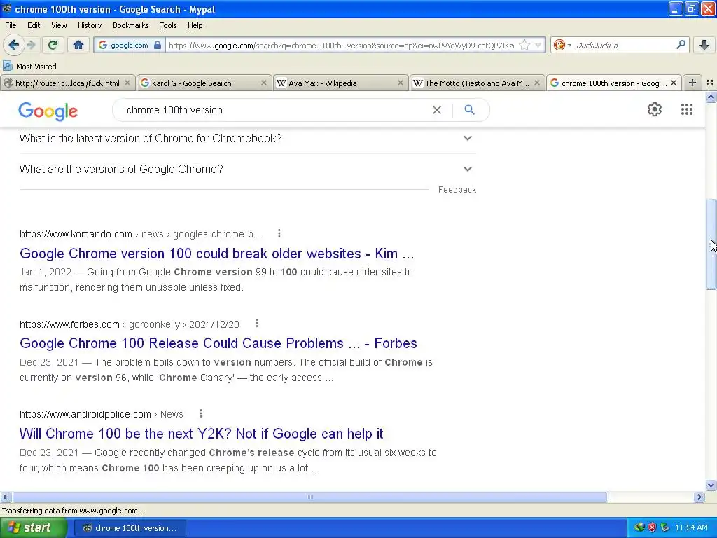Screen dimensions: 717x538
Task: Open the Most Visited bookmarks folder
Action: 30,67
